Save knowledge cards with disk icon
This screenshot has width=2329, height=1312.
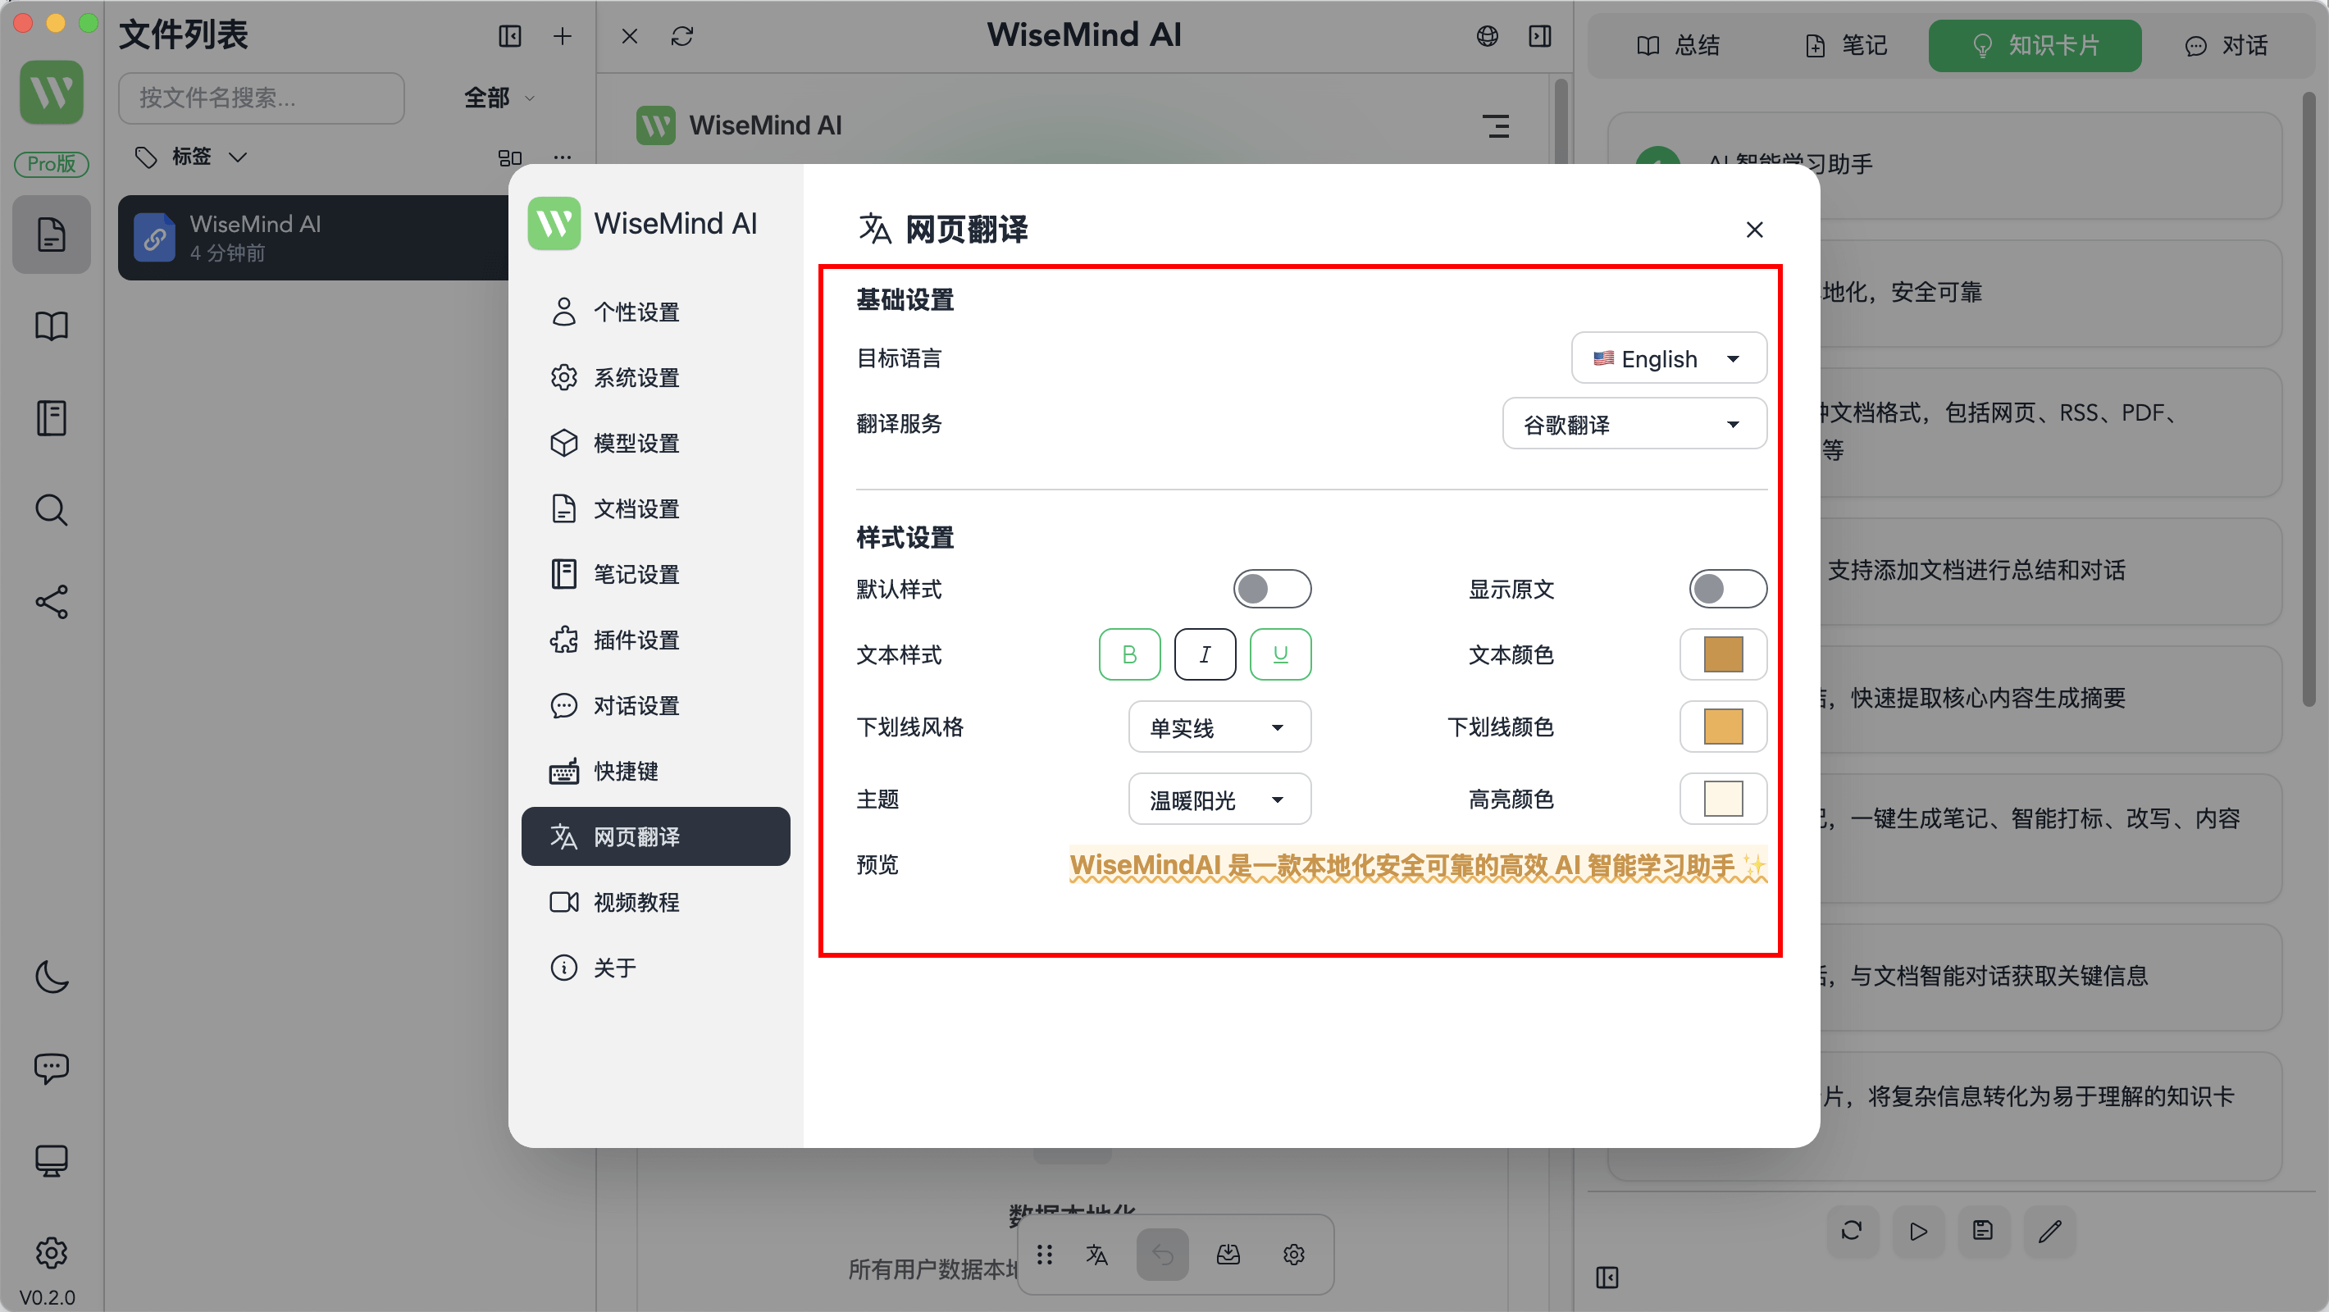(x=1984, y=1232)
